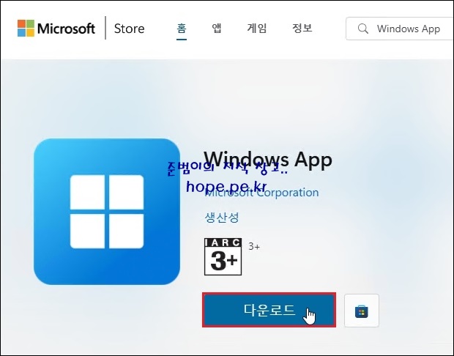Click the Microsoft logo
Viewport: 454px width, 356px height.
click(56, 28)
